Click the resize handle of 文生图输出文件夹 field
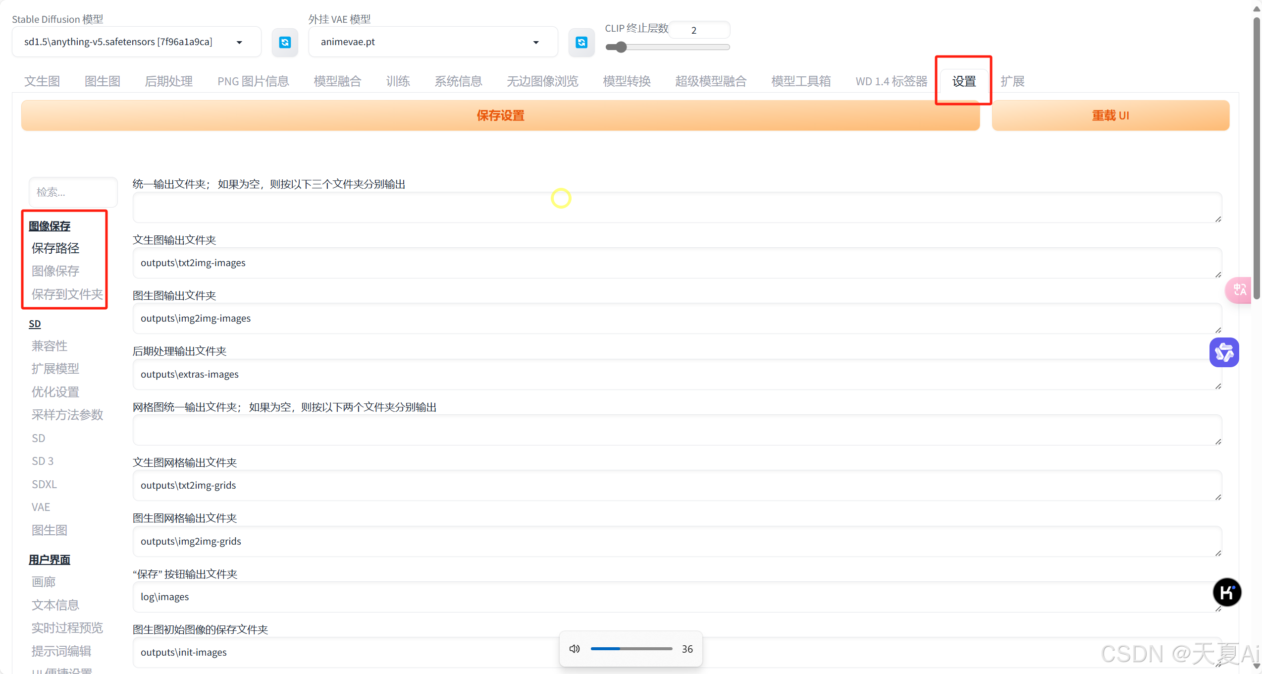The image size is (1262, 674). point(1218,275)
